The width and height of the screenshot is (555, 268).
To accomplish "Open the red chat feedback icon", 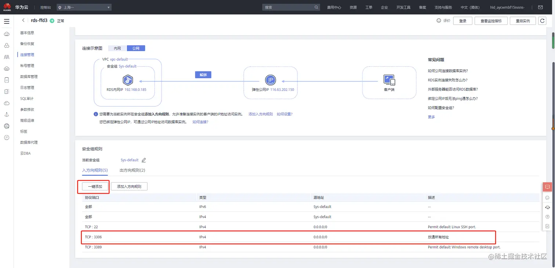I will point(547,187).
